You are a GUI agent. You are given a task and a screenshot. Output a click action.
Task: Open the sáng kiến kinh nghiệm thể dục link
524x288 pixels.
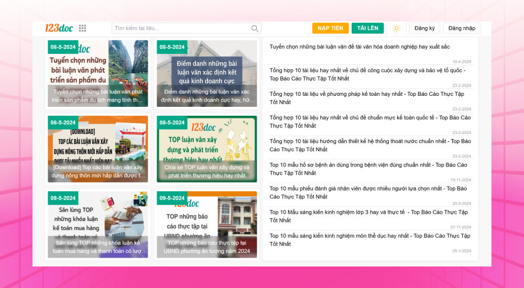point(367,240)
